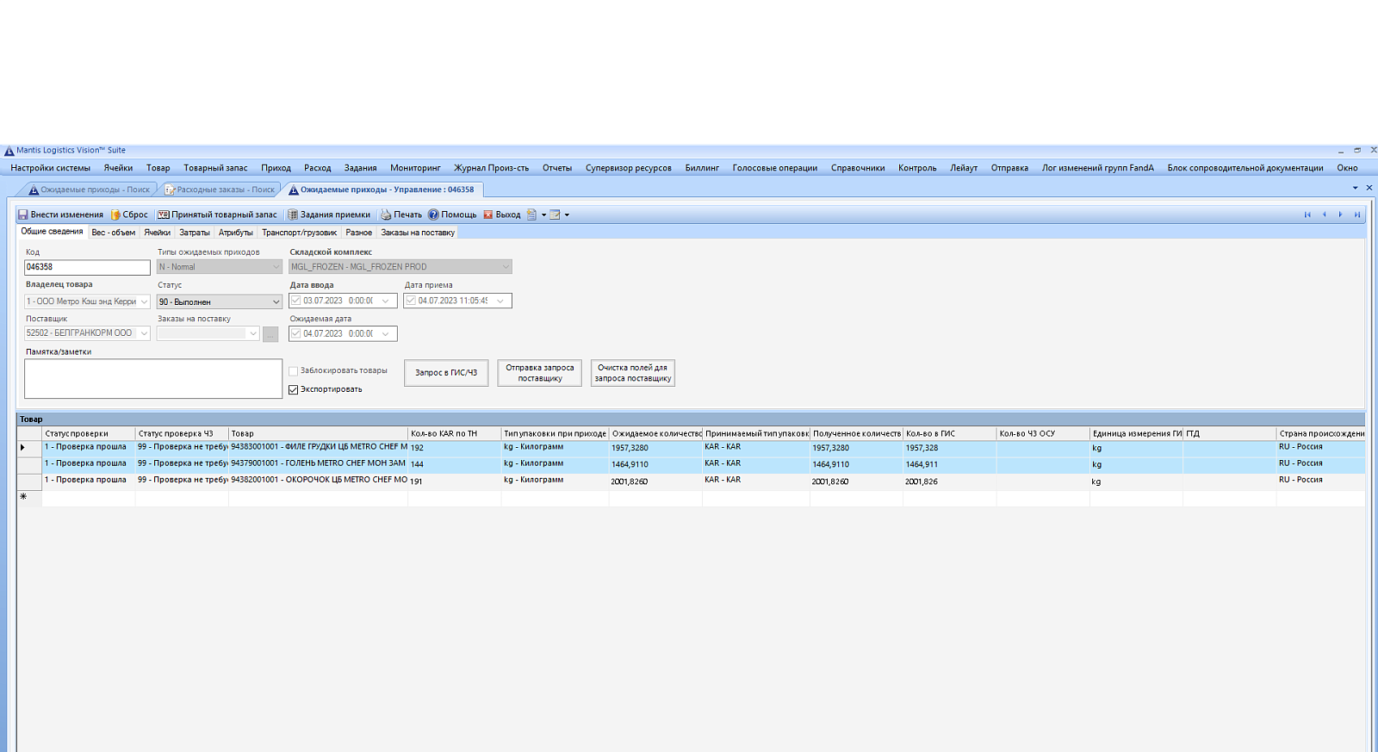The image size is (1378, 752).
Task: Open the Приход menu
Action: [x=276, y=168]
